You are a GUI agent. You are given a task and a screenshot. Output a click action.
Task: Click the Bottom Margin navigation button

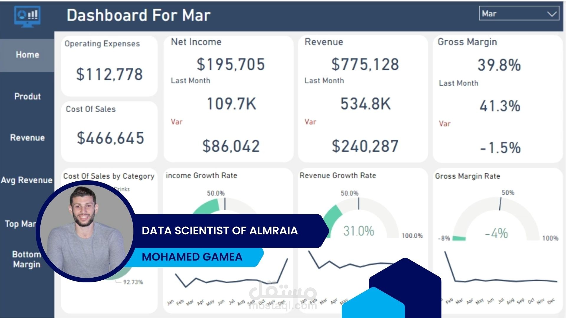pos(27,259)
